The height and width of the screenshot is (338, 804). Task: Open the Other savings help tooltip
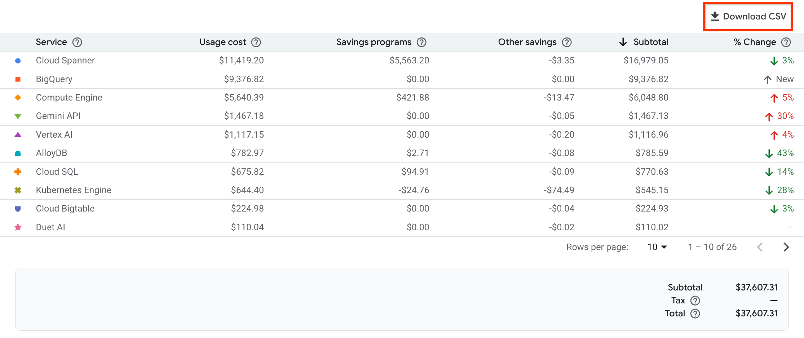click(x=566, y=42)
